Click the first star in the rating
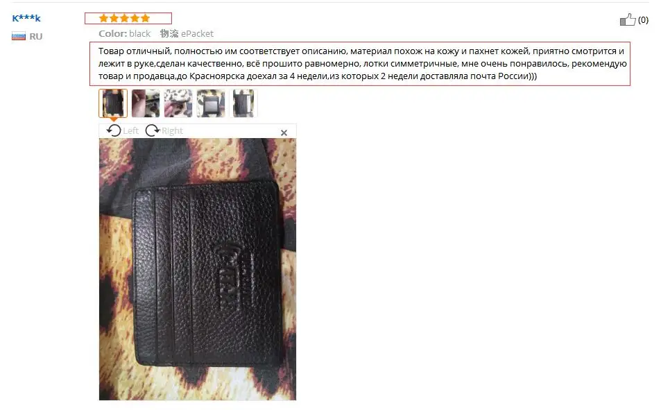The image size is (670, 410). pos(103,18)
